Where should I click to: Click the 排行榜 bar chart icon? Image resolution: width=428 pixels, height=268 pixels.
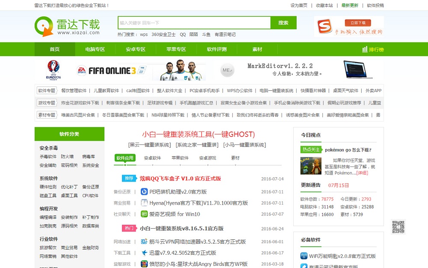pyautogui.click(x=365, y=49)
